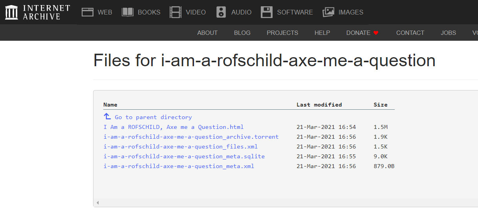Open the ROFSCHILD Axe me a Question.html file

[x=174, y=127]
